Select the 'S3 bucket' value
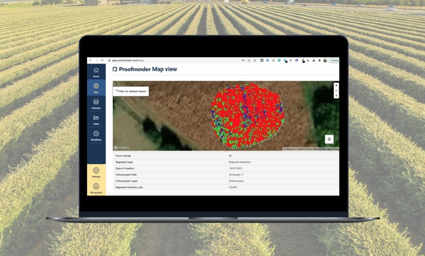Viewport: 425px width, 256px height. (x=234, y=175)
